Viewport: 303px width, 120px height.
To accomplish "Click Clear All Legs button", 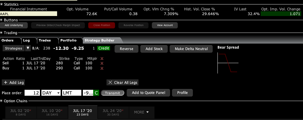I will 123,82.
